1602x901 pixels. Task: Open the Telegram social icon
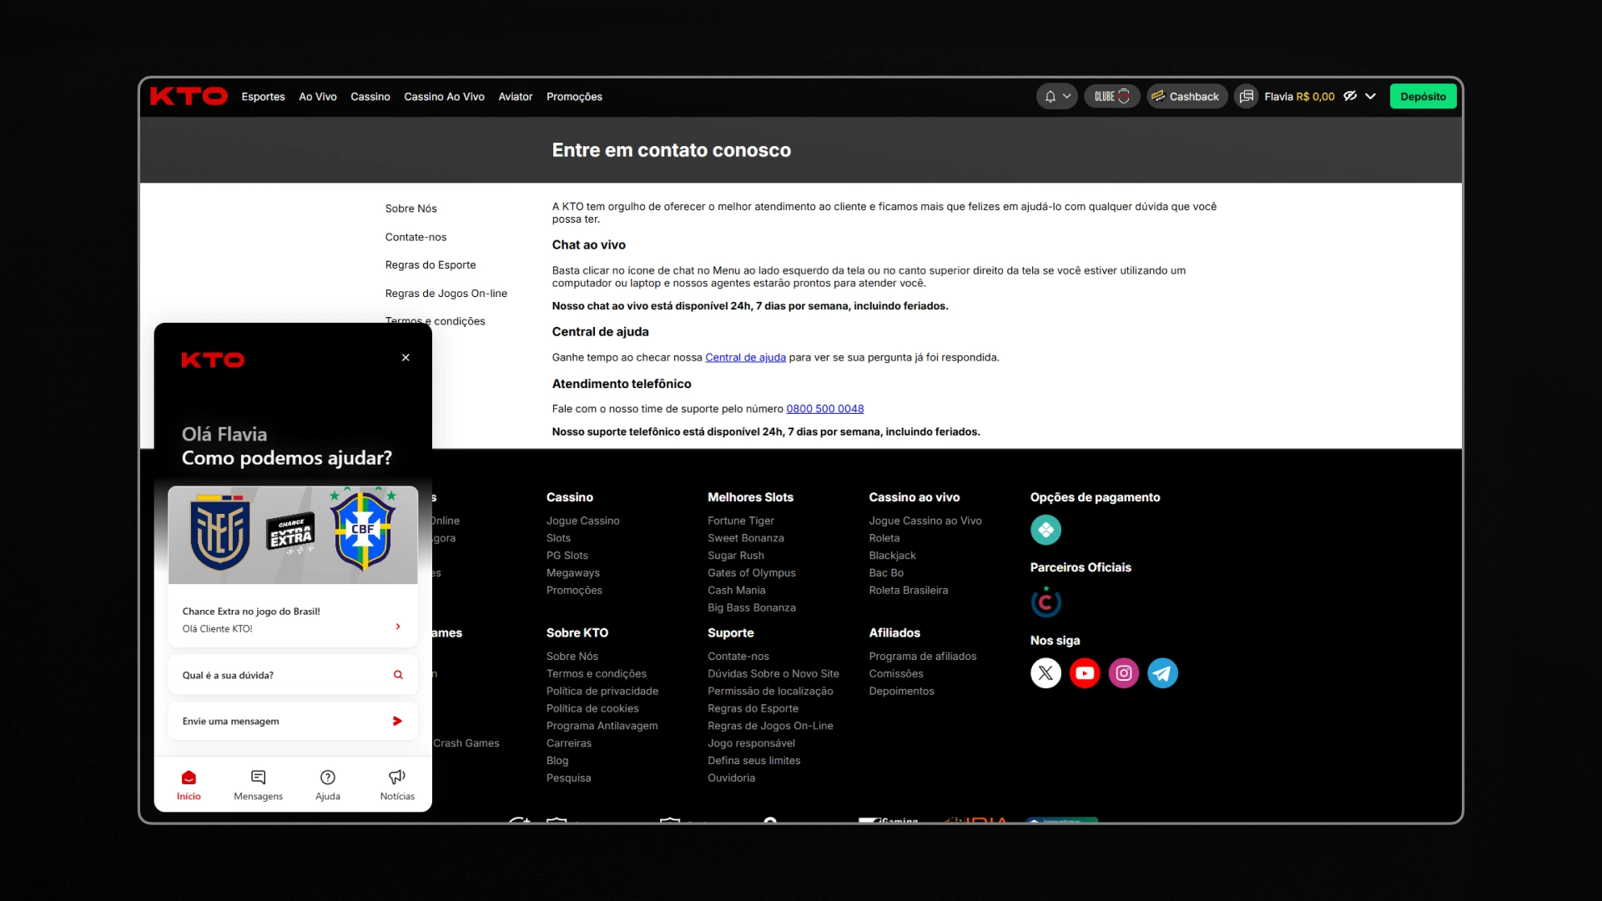[1162, 673]
